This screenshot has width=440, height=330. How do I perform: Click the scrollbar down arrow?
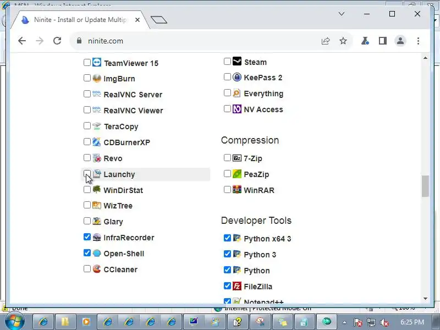pos(425,299)
